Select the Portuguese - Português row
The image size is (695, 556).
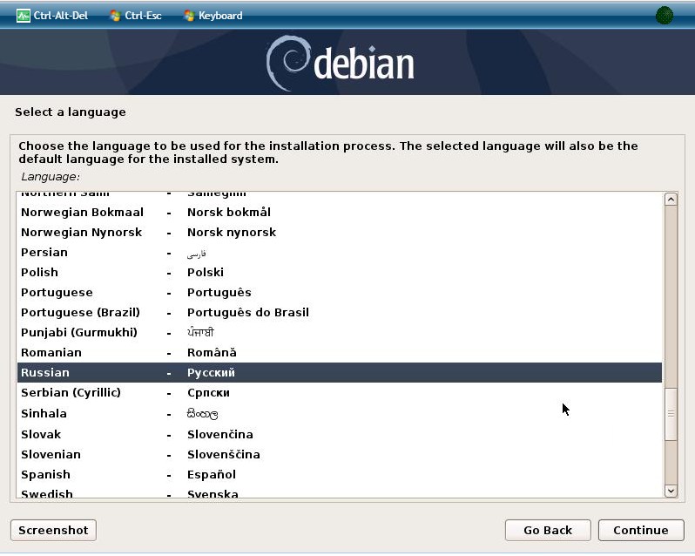[340, 293]
